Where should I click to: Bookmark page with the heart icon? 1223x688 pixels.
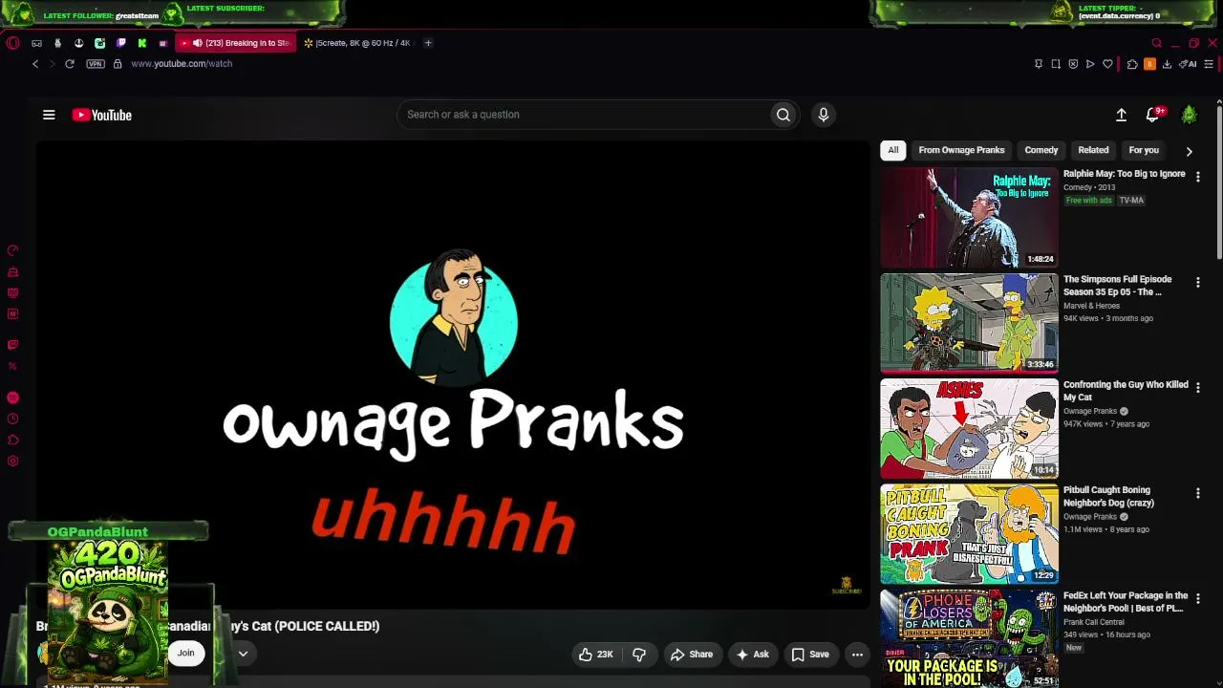1108,64
